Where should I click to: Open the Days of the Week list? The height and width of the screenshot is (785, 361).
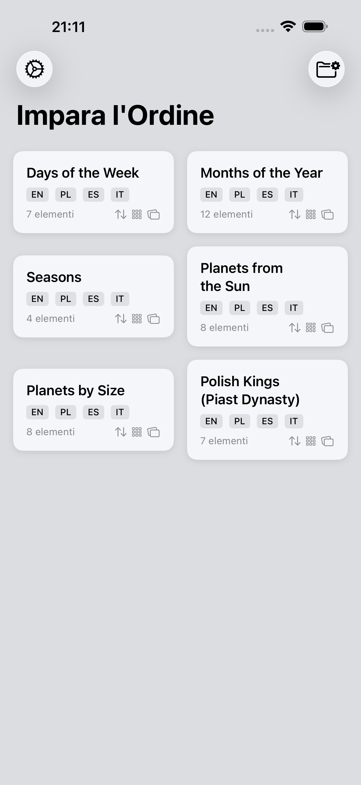click(x=83, y=173)
